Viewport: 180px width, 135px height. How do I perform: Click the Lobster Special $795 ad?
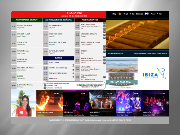tap(122, 73)
